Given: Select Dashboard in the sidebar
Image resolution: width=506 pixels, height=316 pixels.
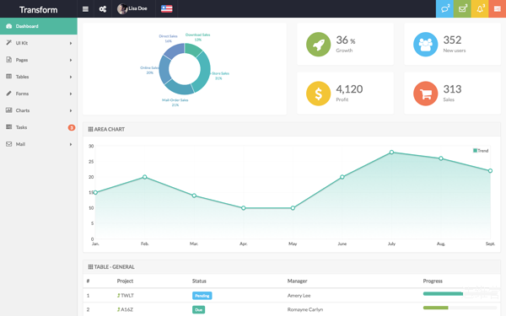Looking at the screenshot, I should tap(39, 26).
